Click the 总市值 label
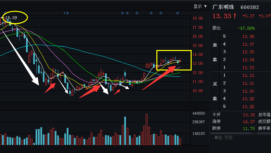Viewport: 271px width, 153px height. pyautogui.click(x=264, y=115)
